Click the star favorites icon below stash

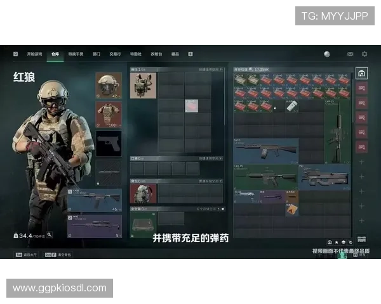(337, 242)
